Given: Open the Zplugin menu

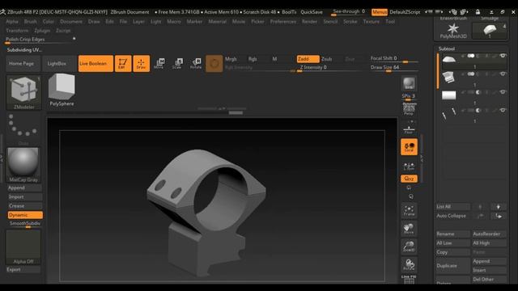Looking at the screenshot, I should [x=42, y=31].
